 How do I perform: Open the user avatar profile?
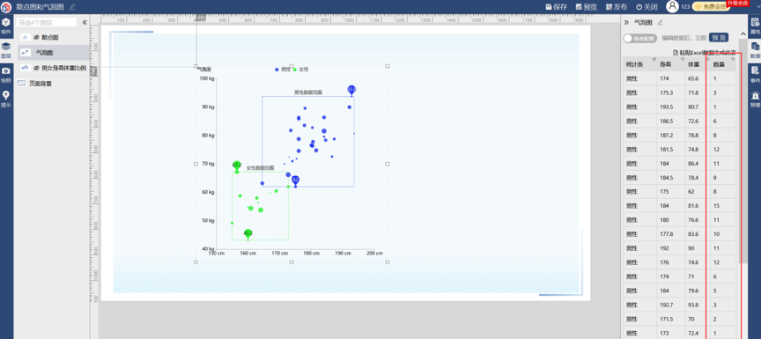coord(672,6)
